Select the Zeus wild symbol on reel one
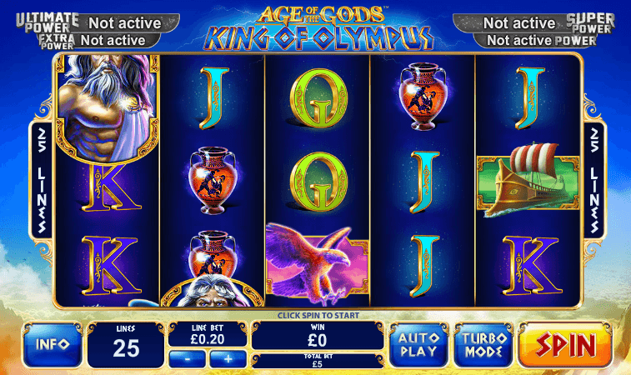 click(107, 108)
